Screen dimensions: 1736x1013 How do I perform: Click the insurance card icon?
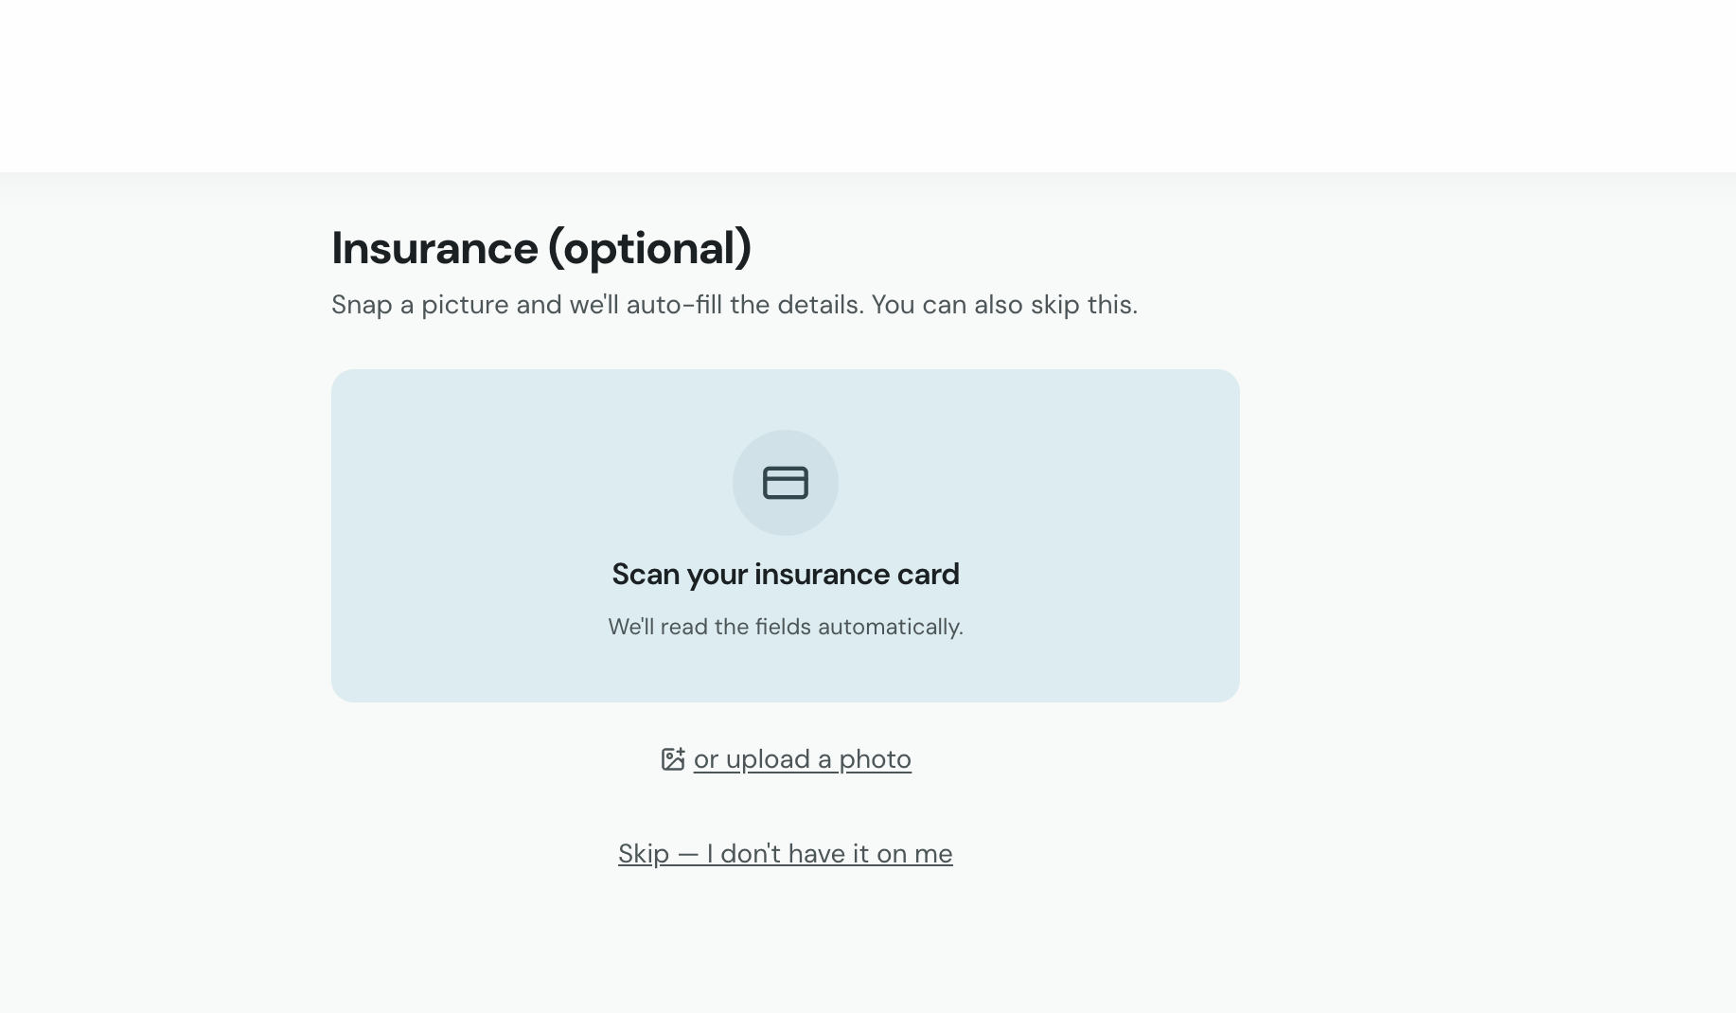(x=786, y=483)
